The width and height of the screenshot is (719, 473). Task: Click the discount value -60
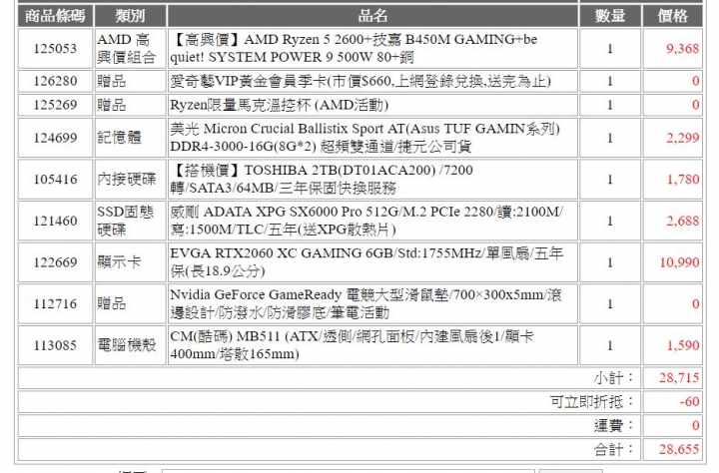click(x=689, y=401)
